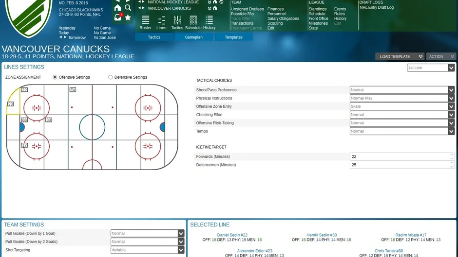Expand Vancouver Canucks dropdown chevrons
This screenshot has height=257, width=458.
pos(210,8)
